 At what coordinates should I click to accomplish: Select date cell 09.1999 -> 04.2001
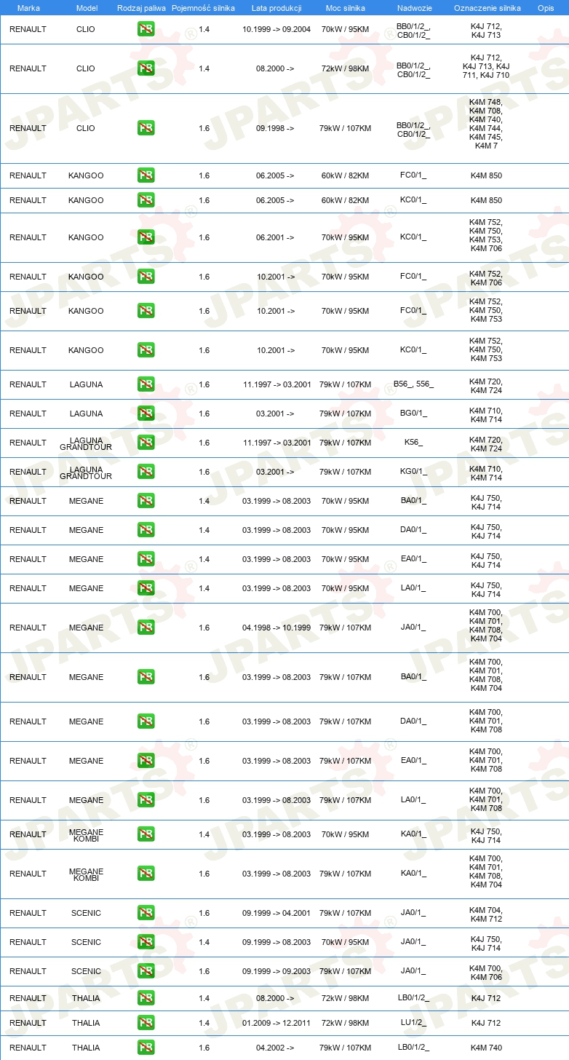[276, 913]
